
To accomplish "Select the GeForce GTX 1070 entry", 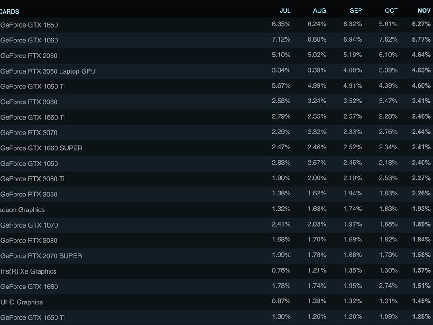I will coord(29,225).
